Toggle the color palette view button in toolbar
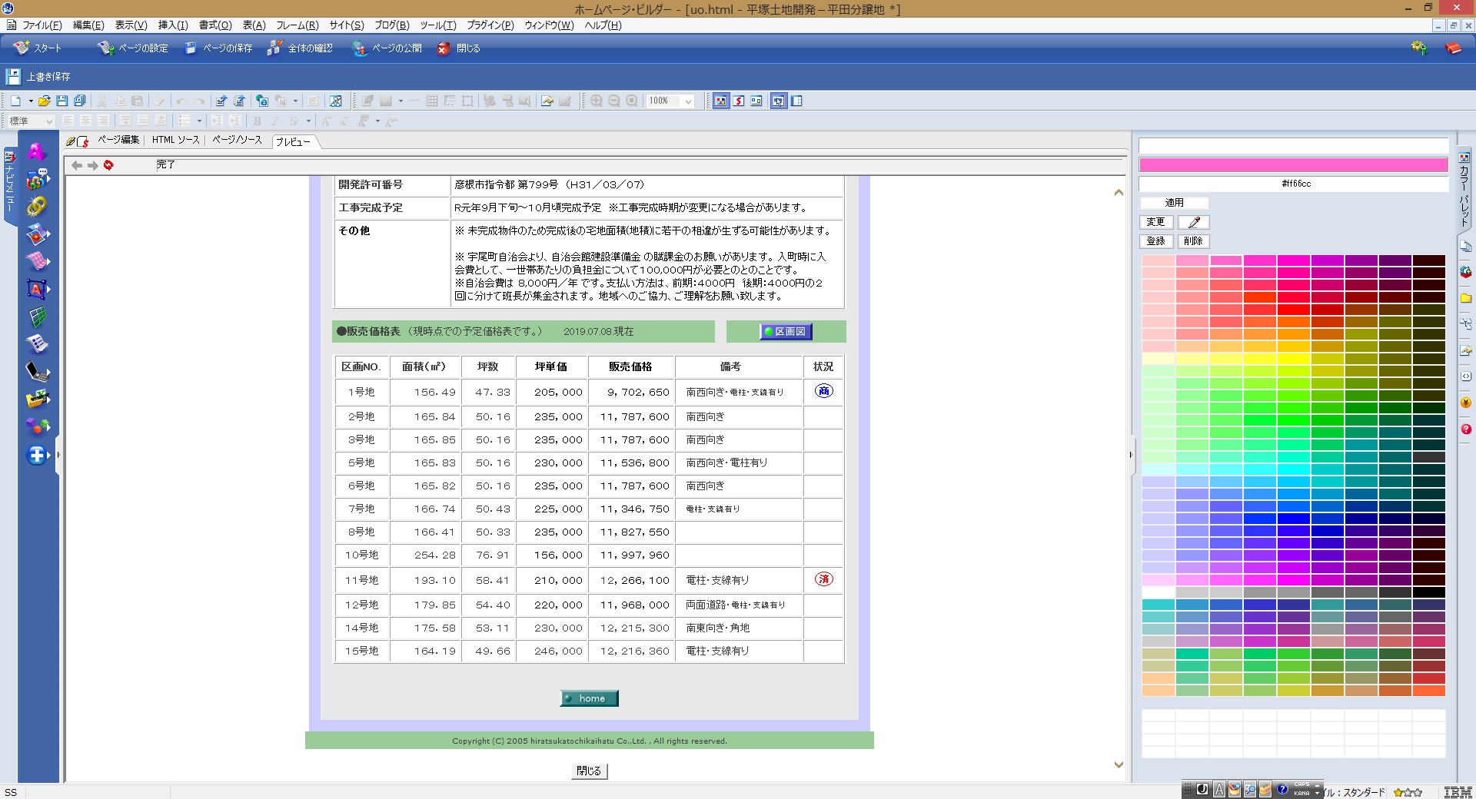Screen dimensions: 1476x799 721,101
